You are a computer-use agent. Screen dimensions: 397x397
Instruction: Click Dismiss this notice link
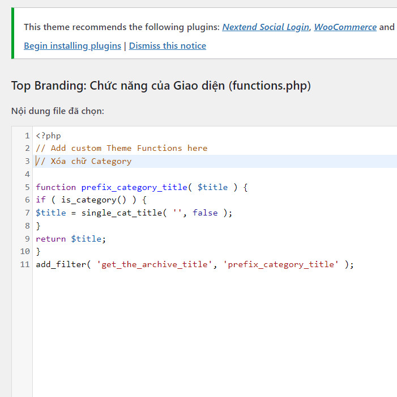(x=168, y=46)
